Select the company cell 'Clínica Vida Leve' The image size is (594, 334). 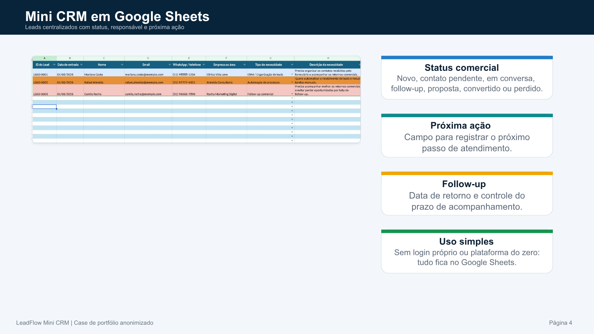(x=226, y=72)
